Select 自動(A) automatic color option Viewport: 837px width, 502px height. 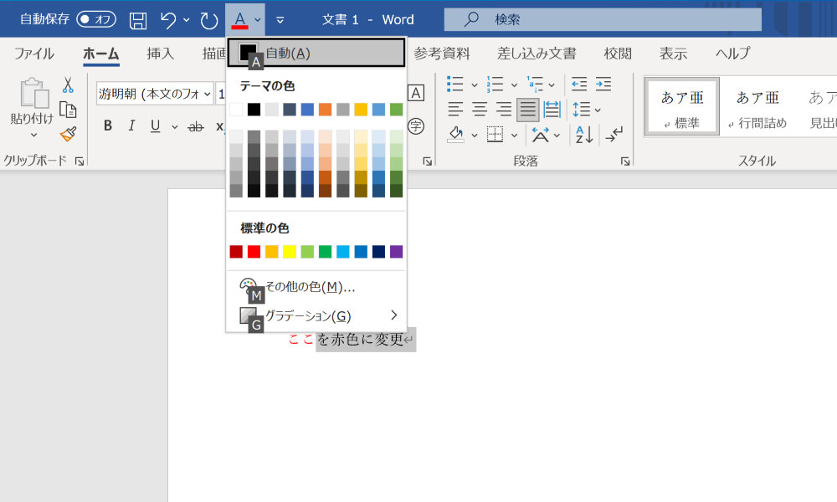316,53
